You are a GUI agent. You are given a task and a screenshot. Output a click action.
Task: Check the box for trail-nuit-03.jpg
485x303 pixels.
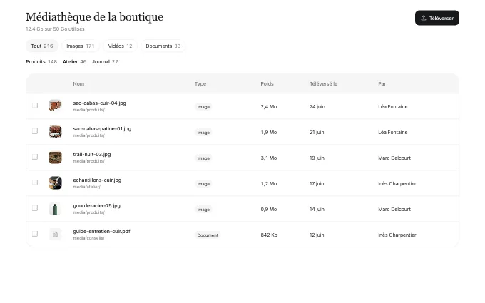(35, 157)
